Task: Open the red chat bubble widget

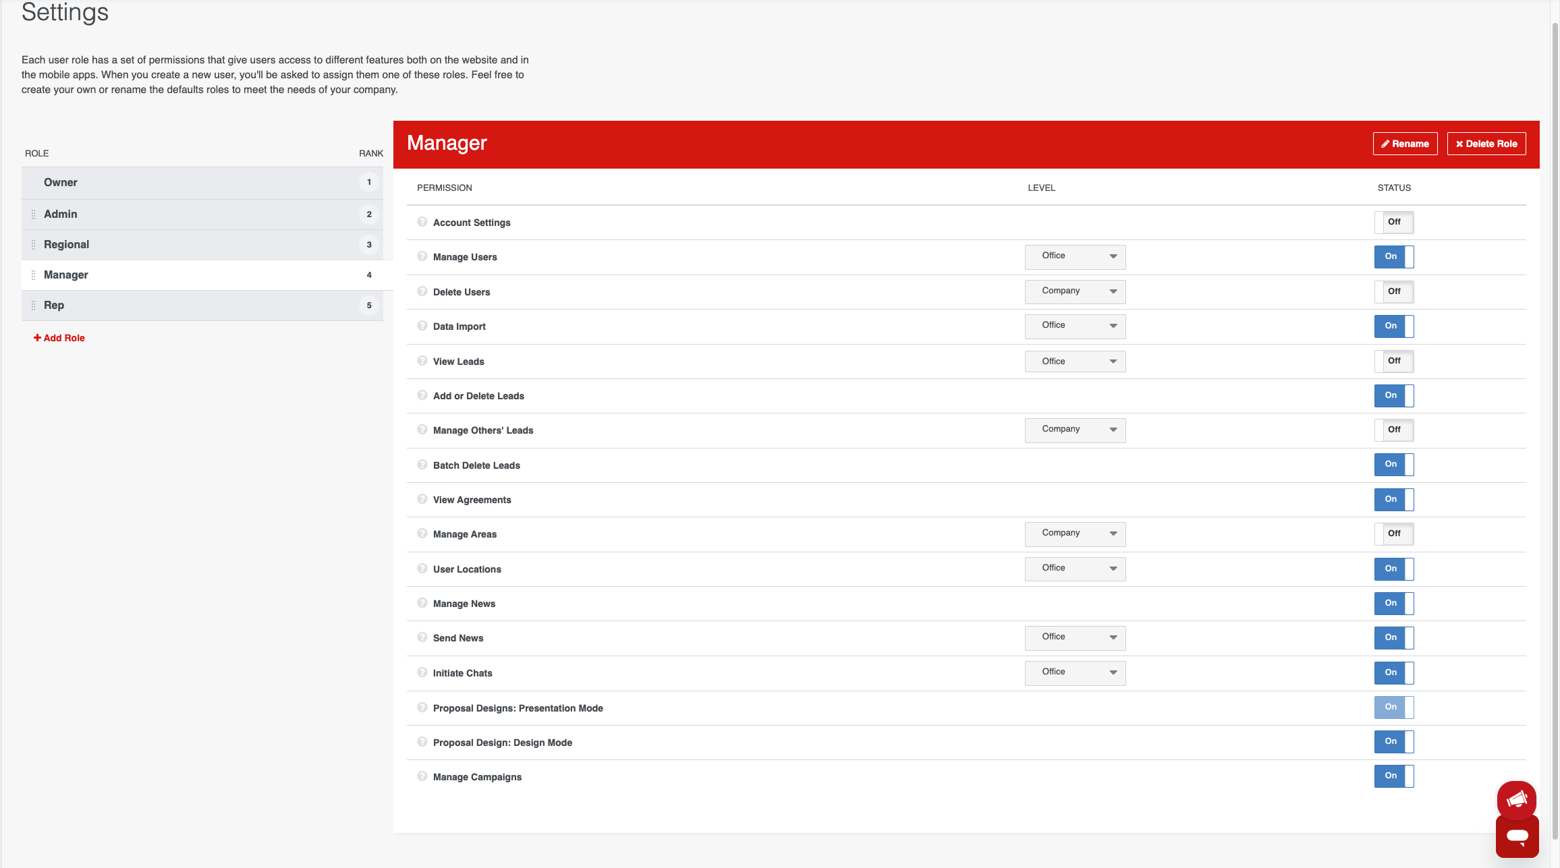Action: point(1517,836)
